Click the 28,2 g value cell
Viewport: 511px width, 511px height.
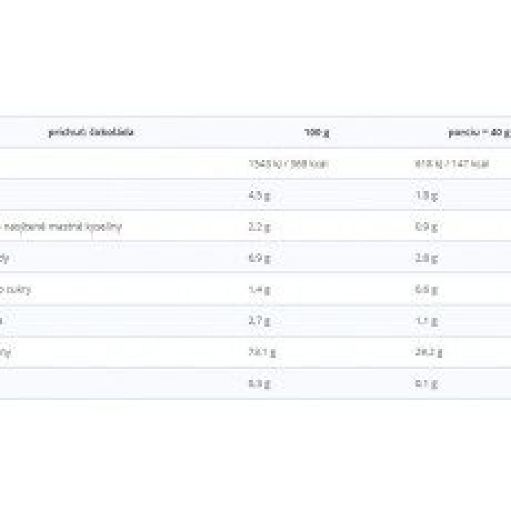(428, 353)
